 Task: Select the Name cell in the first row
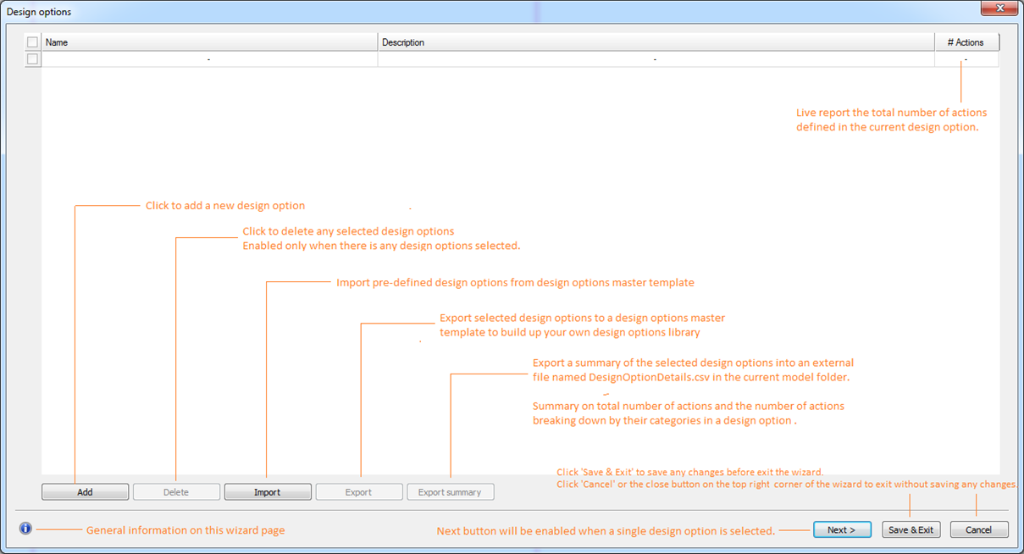[209, 59]
